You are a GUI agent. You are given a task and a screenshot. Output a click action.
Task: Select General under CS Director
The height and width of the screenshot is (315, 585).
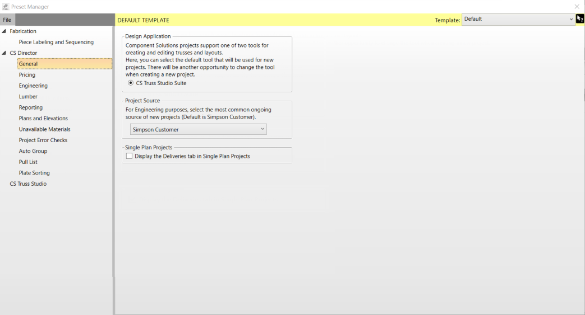64,64
